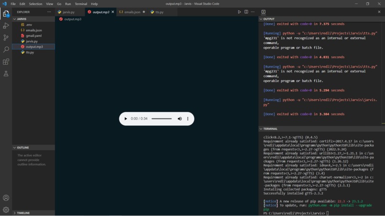This screenshot has width=385, height=216.
Task: Open the Run and Debug view
Action: click(x=6, y=26)
